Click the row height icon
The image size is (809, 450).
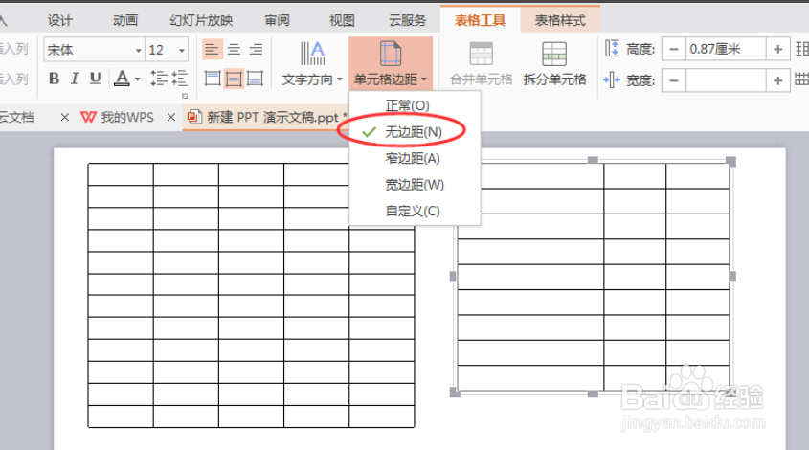pos(613,49)
